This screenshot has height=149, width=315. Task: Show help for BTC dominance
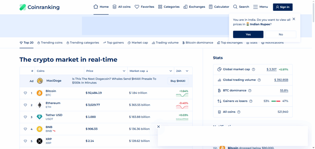point(250,91)
